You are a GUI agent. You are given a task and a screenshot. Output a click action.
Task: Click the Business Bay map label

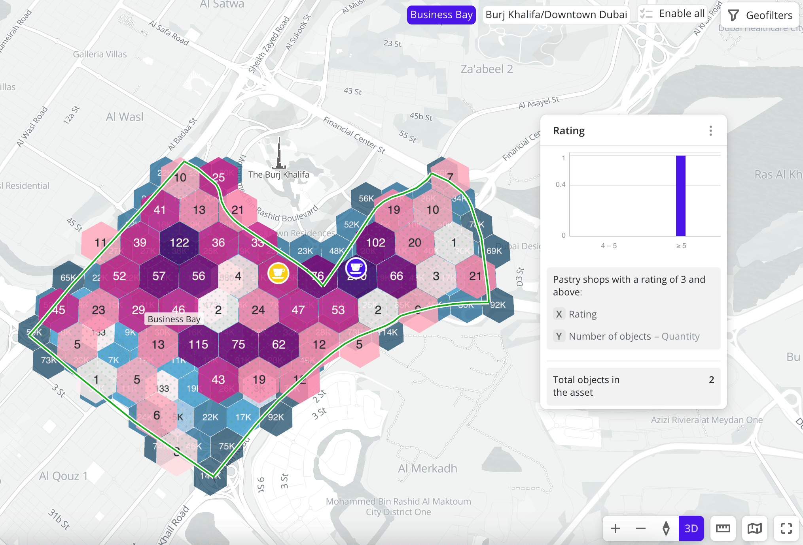click(174, 319)
